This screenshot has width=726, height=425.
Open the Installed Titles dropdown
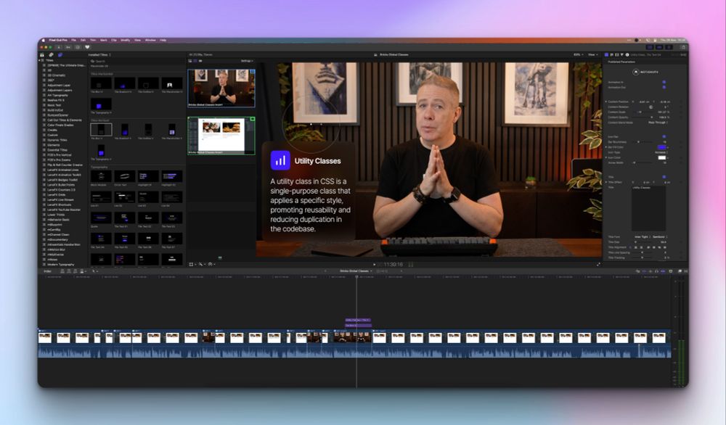pos(99,54)
